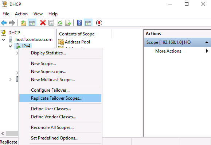
Task: Open the View menu
Action: point(38,14)
